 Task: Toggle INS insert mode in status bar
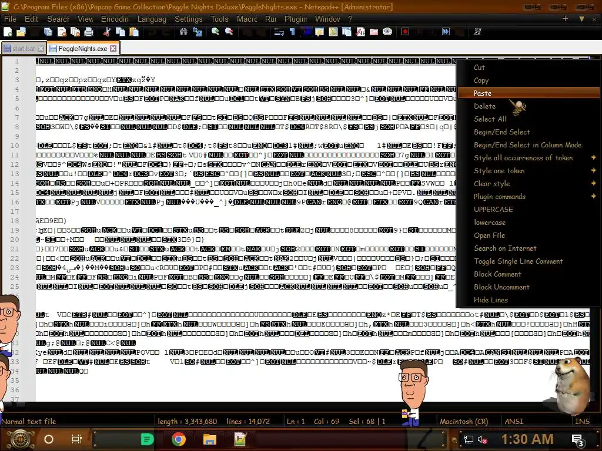coord(582,422)
